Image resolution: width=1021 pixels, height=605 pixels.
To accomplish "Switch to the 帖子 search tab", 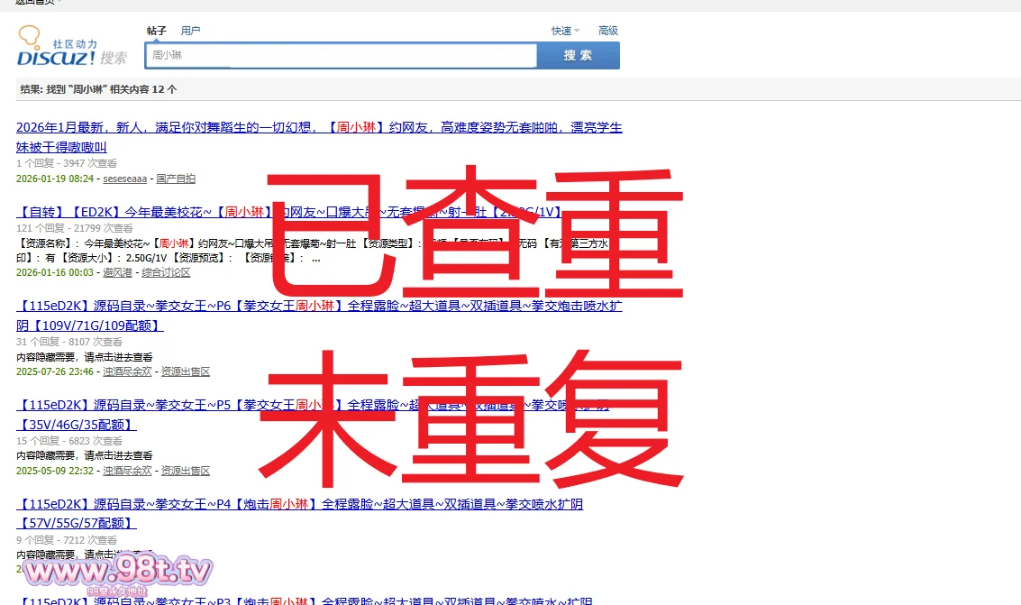I will [x=157, y=31].
